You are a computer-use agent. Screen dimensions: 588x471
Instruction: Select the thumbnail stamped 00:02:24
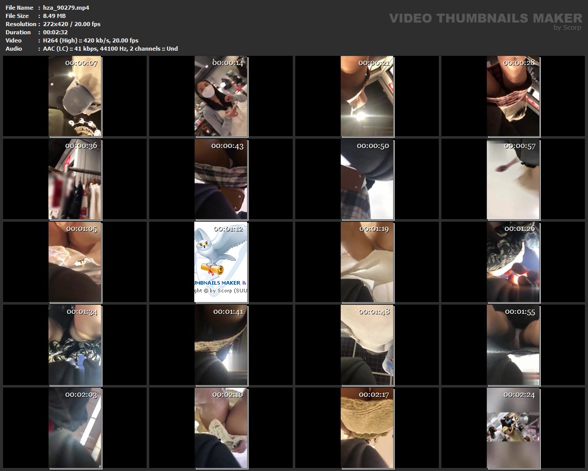[x=513, y=428]
